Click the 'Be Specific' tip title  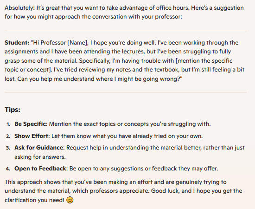[x=30, y=124]
